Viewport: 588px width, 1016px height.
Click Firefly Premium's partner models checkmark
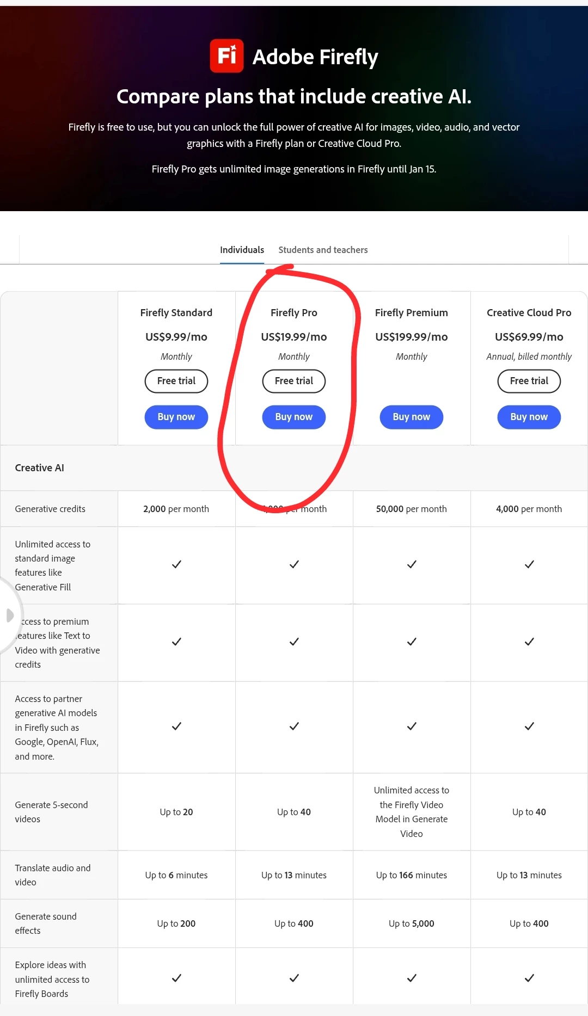pyautogui.click(x=412, y=726)
